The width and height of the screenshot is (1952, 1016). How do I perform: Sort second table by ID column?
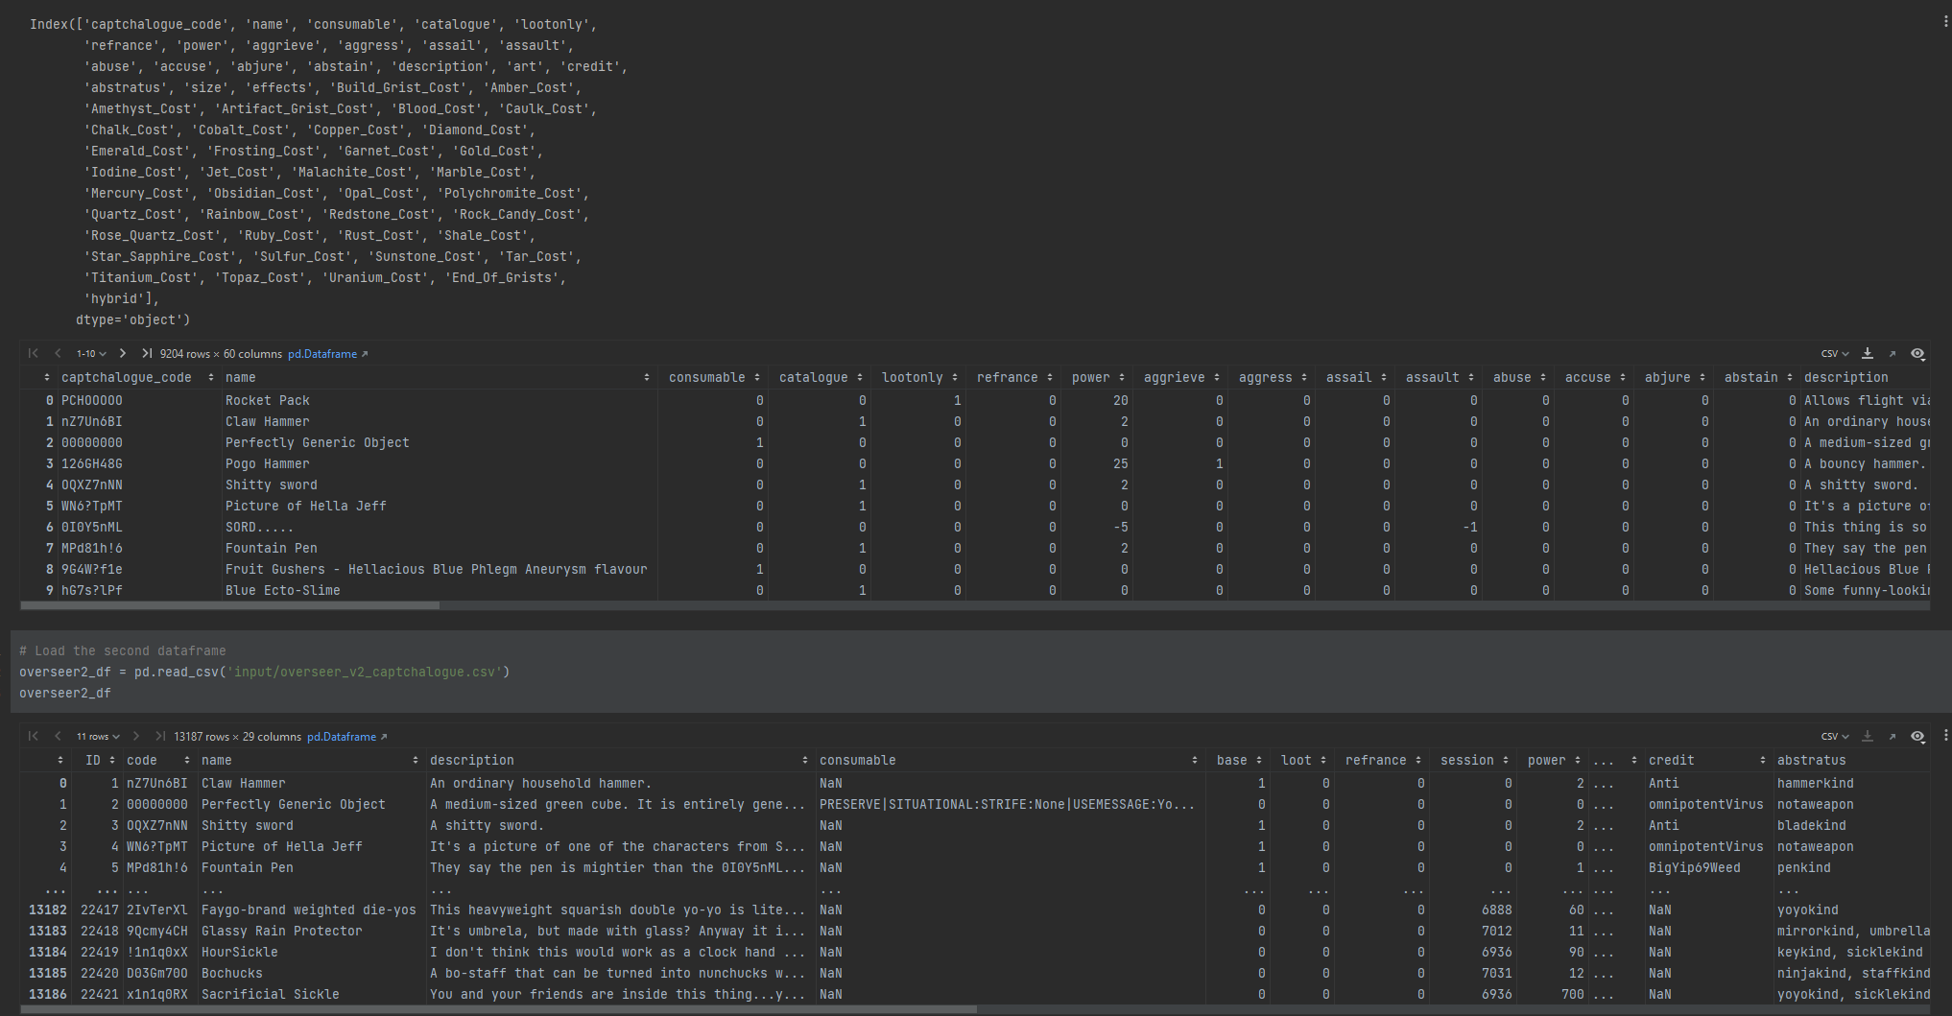coord(112,761)
